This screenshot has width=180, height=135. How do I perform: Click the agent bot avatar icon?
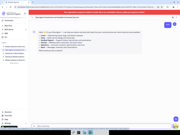(x=34, y=32)
